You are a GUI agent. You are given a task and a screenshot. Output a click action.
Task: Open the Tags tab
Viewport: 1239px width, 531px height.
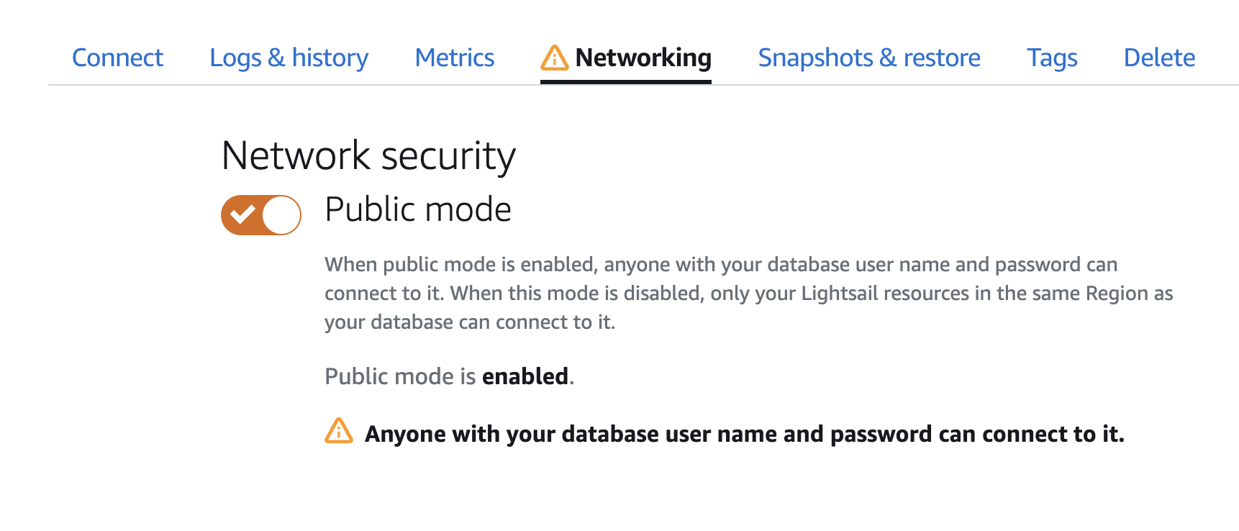coord(1051,58)
